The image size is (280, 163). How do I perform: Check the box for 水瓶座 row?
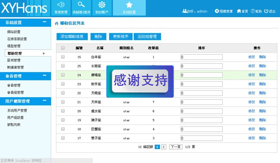63,66
